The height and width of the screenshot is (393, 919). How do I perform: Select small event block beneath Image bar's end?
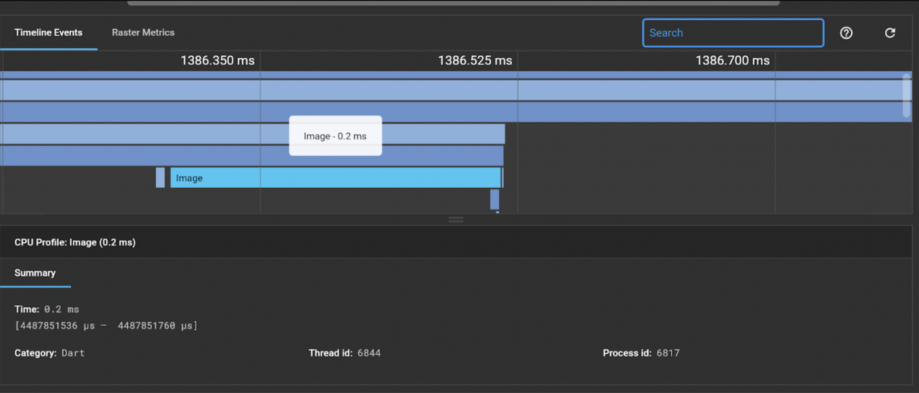pyautogui.click(x=494, y=199)
